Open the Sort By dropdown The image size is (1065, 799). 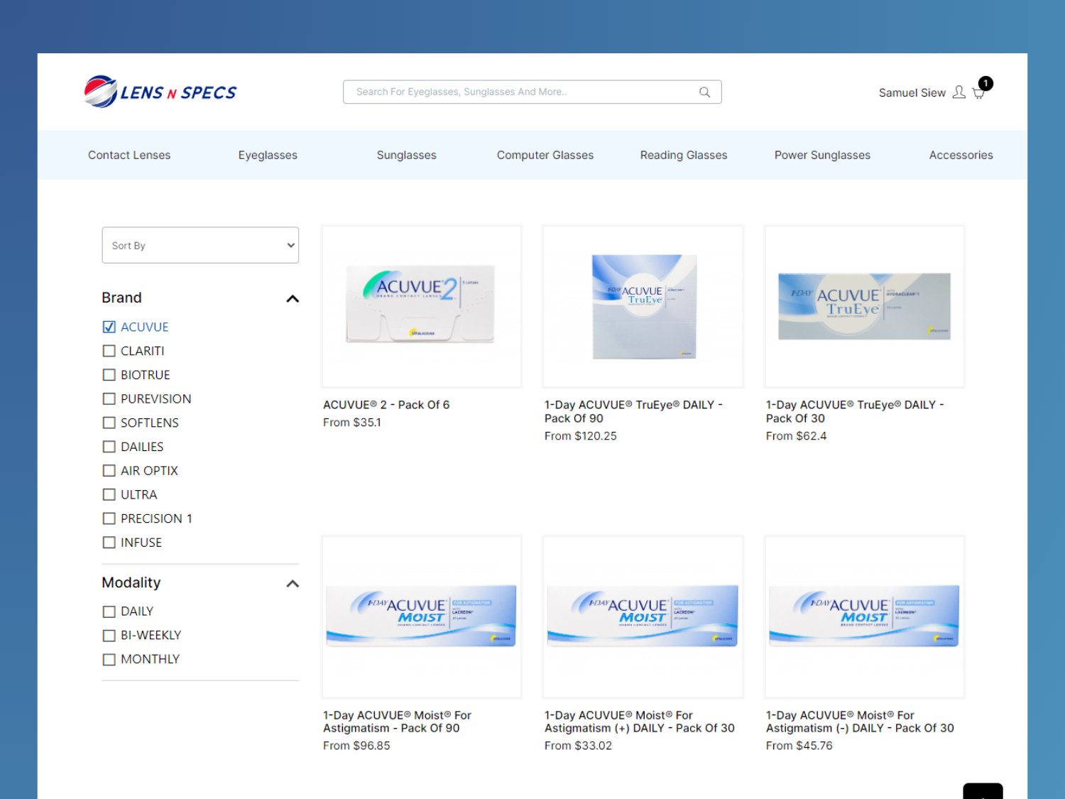[x=200, y=246]
